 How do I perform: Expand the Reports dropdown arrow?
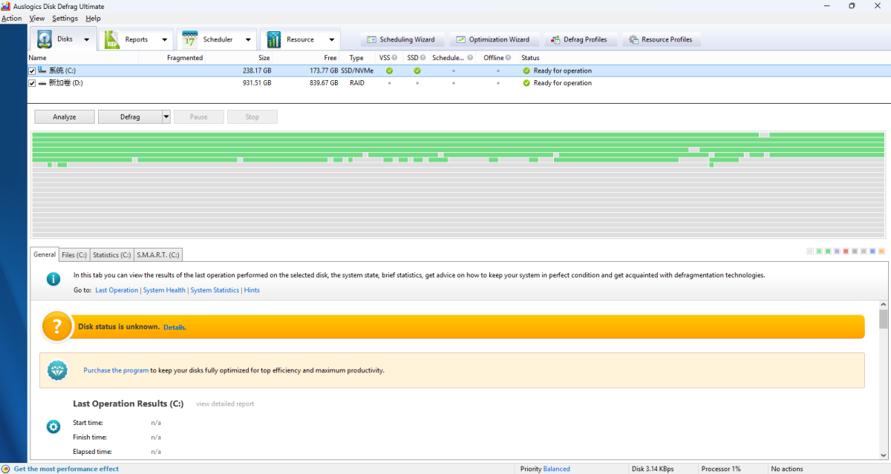click(x=163, y=39)
